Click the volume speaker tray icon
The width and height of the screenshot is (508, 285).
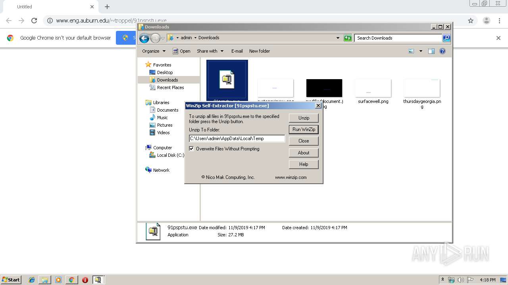(461, 280)
